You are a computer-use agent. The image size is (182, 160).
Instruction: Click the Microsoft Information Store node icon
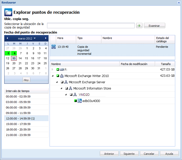pos(70,88)
